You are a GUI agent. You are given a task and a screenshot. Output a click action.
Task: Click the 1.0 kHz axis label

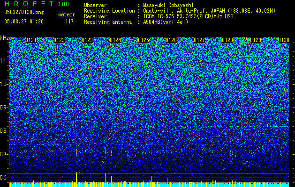click(x=4, y=84)
